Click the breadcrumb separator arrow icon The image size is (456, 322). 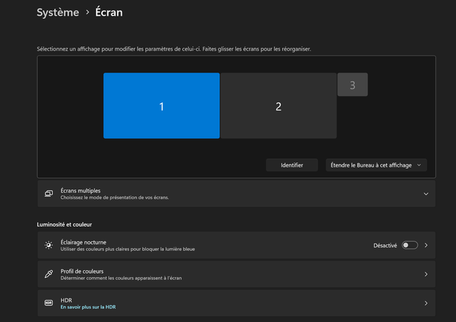pos(88,12)
